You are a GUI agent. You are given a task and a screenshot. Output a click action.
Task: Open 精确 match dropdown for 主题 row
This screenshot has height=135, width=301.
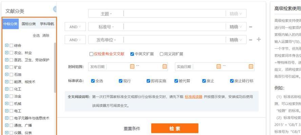[x=236, y=14]
